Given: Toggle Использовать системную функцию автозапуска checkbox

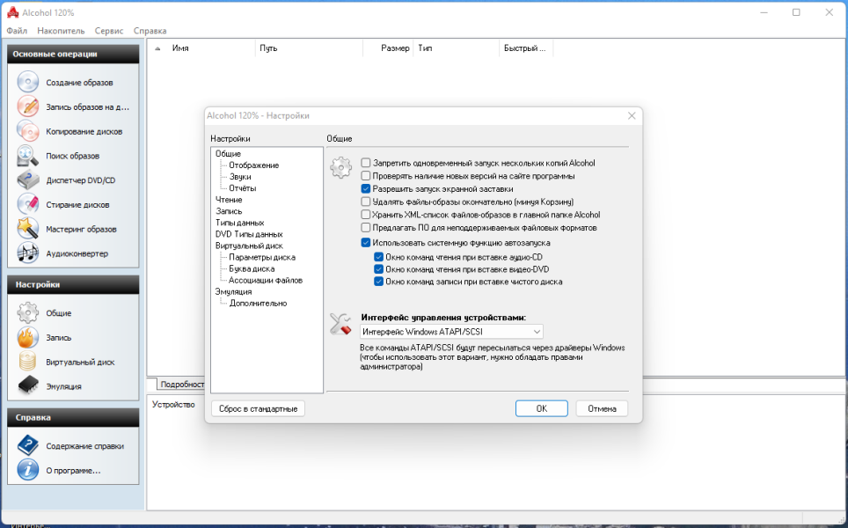Looking at the screenshot, I should 366,243.
